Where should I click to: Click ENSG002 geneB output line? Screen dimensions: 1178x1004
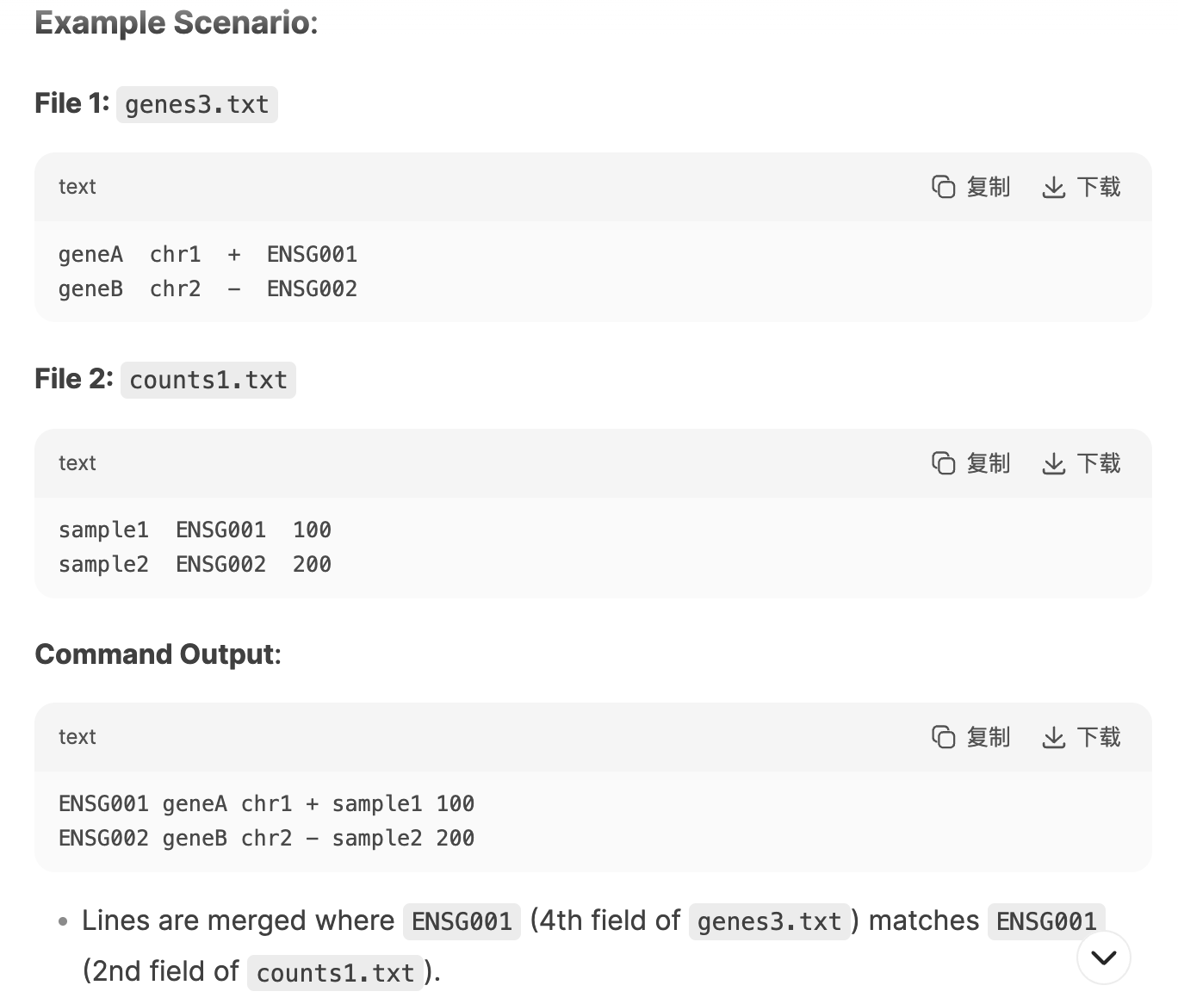266,838
